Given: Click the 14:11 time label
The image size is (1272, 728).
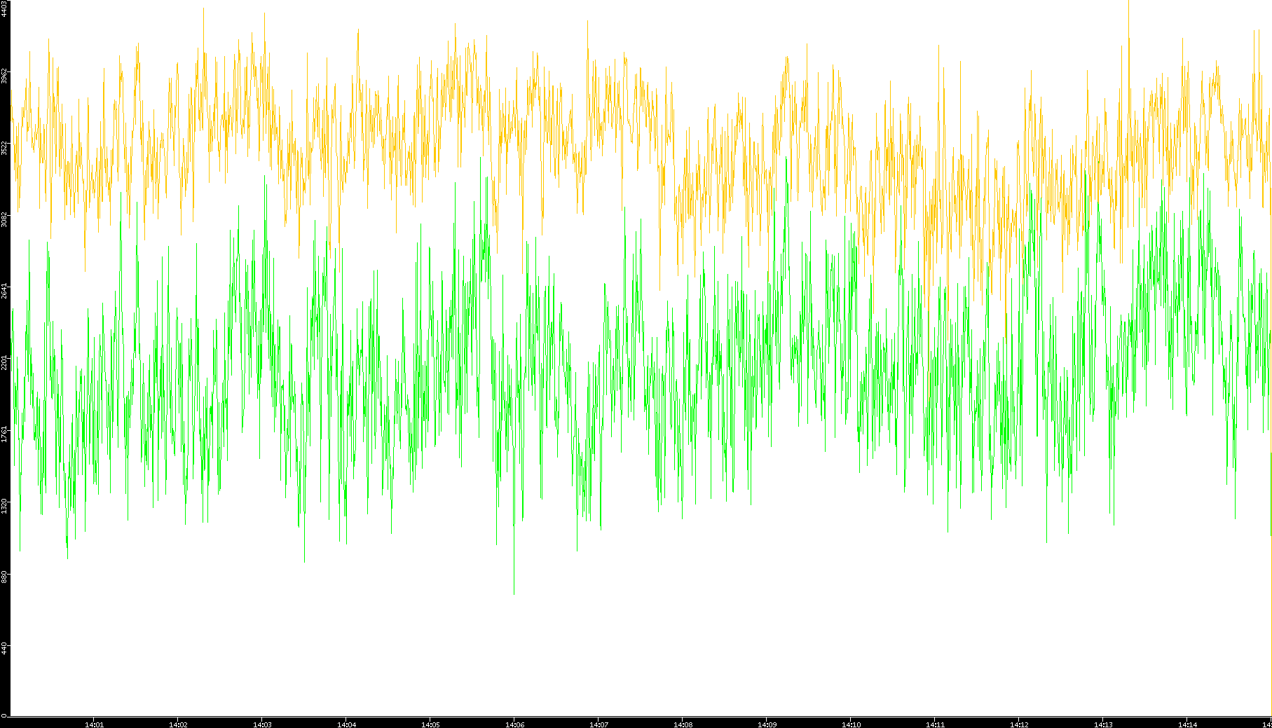Looking at the screenshot, I should coord(935,724).
